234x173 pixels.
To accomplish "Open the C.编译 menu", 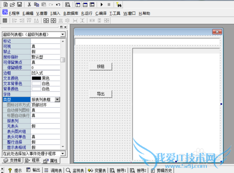I will (101, 14).
